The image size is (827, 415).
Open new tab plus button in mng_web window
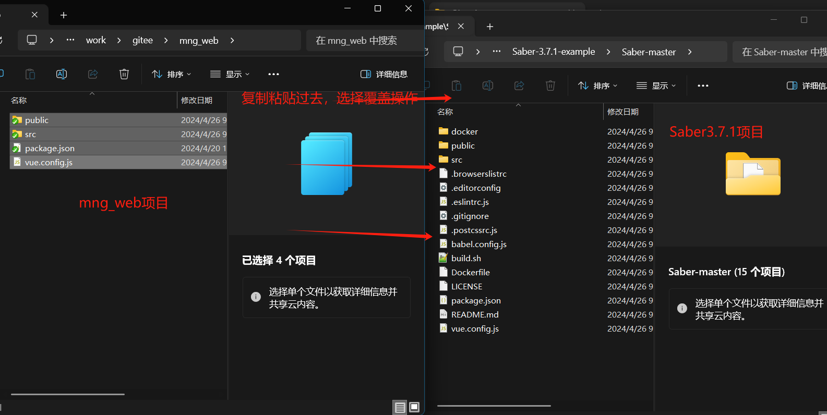click(x=64, y=15)
